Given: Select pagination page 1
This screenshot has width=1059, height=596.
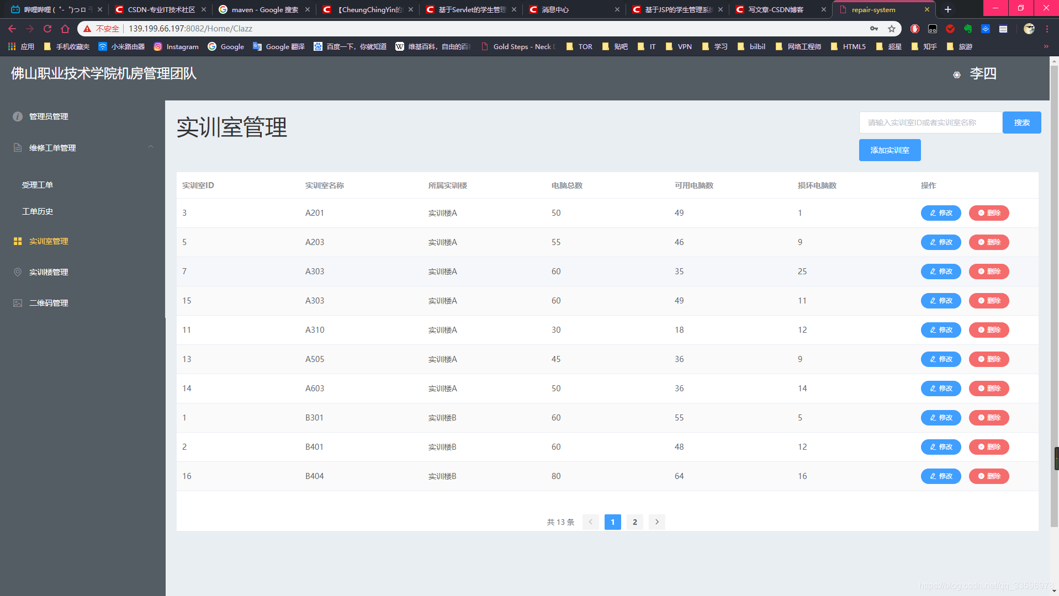Looking at the screenshot, I should 613,522.
